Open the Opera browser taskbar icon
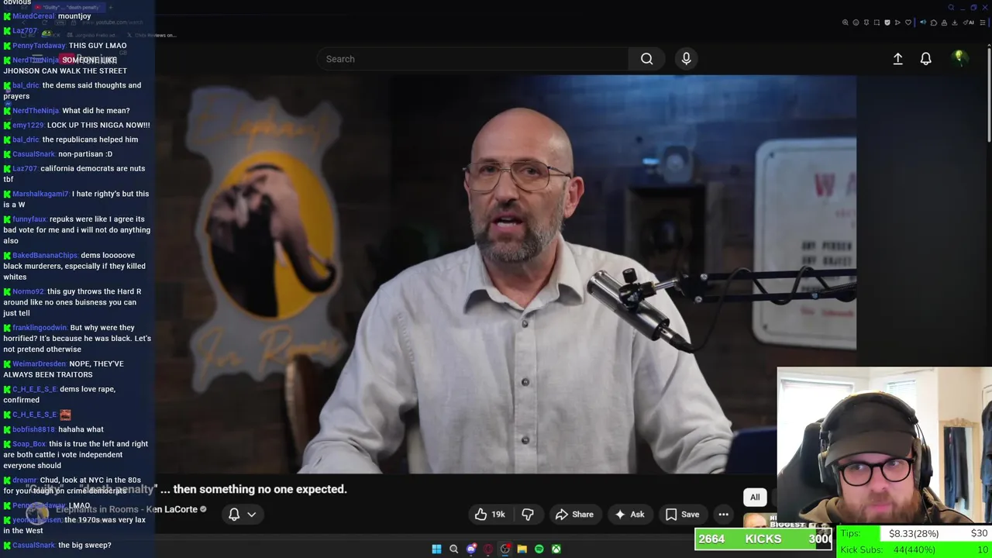 pos(488,549)
